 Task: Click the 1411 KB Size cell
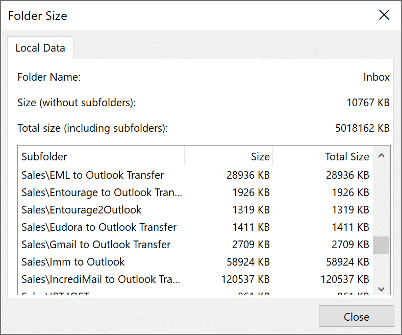(251, 227)
